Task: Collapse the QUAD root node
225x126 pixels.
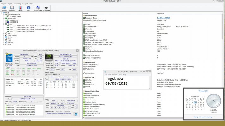Action: coord(2,13)
